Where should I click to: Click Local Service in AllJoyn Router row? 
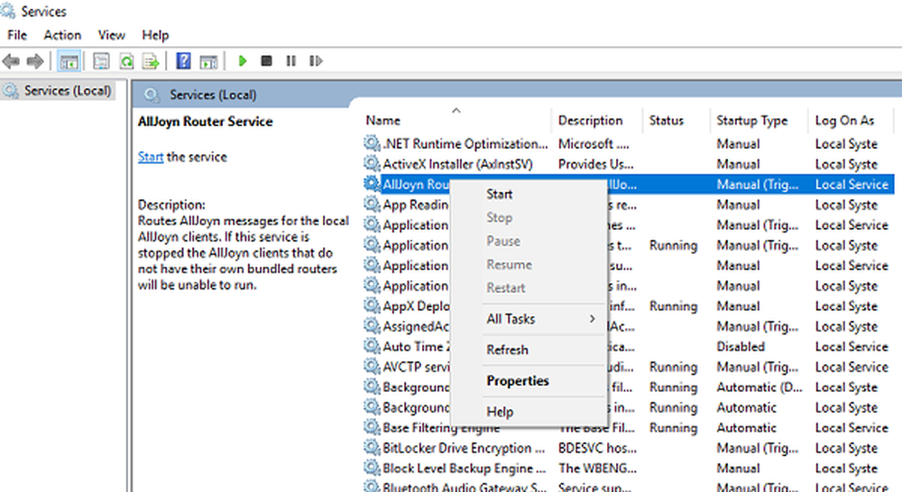[851, 185]
